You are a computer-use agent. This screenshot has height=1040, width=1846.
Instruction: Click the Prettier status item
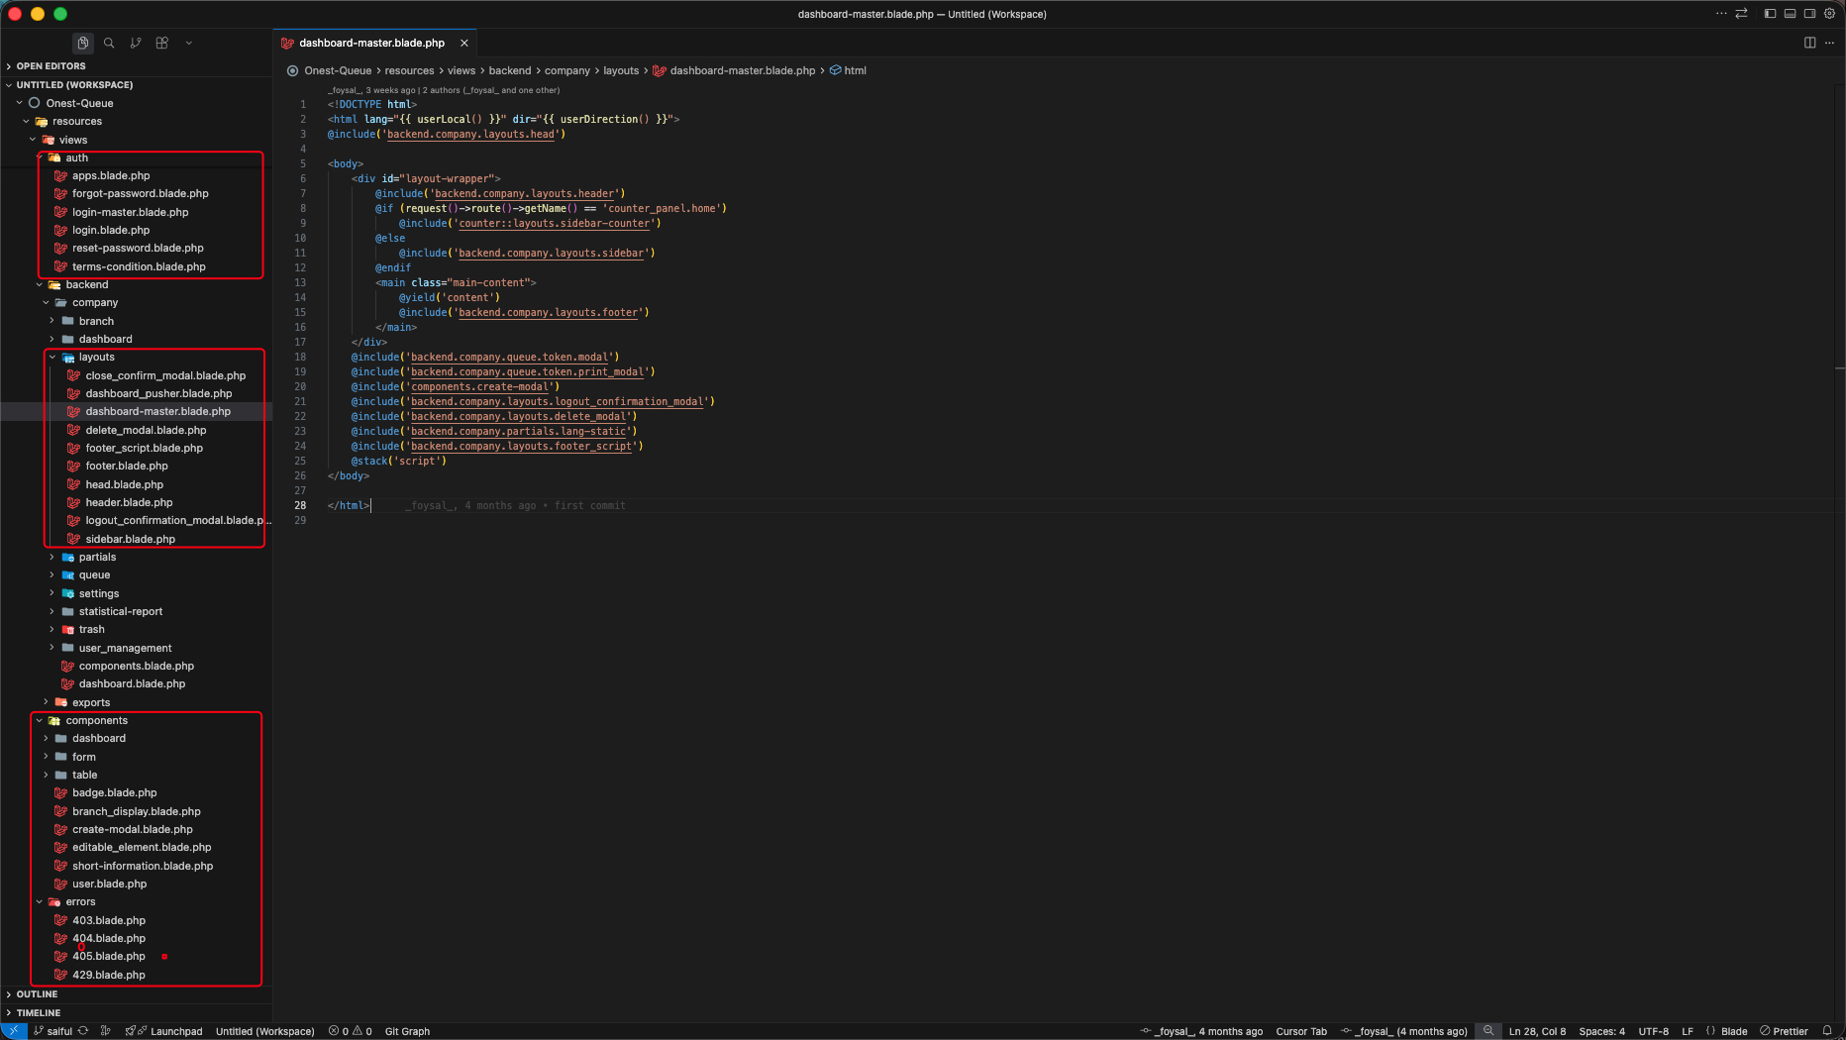pyautogui.click(x=1784, y=1031)
